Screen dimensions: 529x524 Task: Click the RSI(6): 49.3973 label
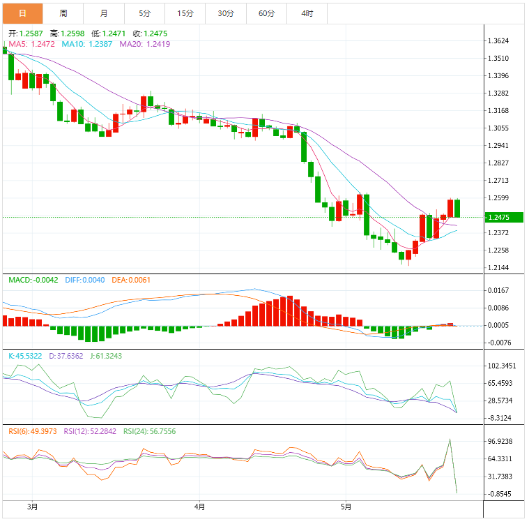[33, 431]
